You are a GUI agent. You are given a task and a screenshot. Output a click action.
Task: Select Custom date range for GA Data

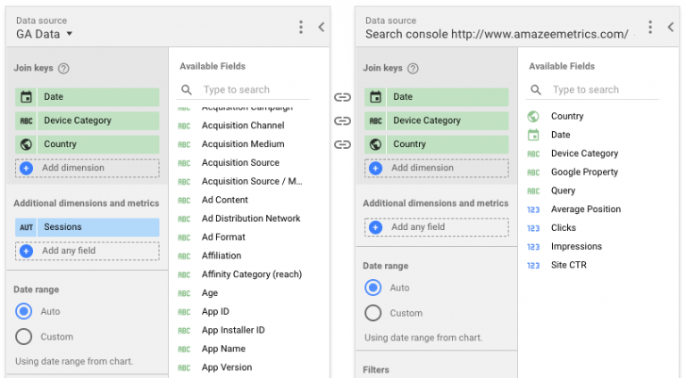[23, 336]
